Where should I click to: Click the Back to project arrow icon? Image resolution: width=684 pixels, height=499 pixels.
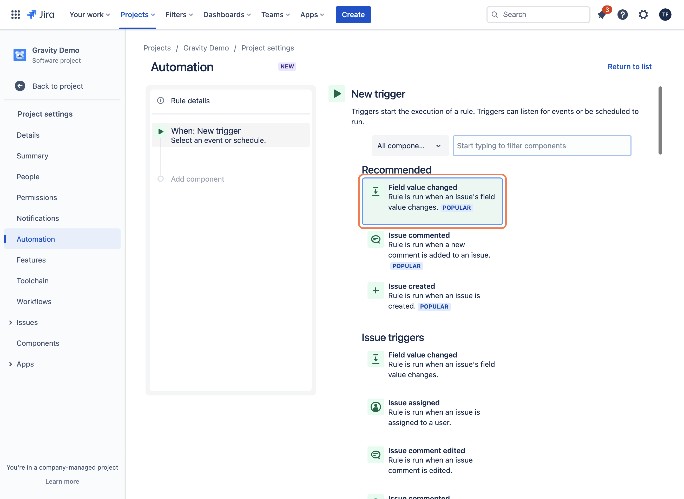[x=20, y=86]
